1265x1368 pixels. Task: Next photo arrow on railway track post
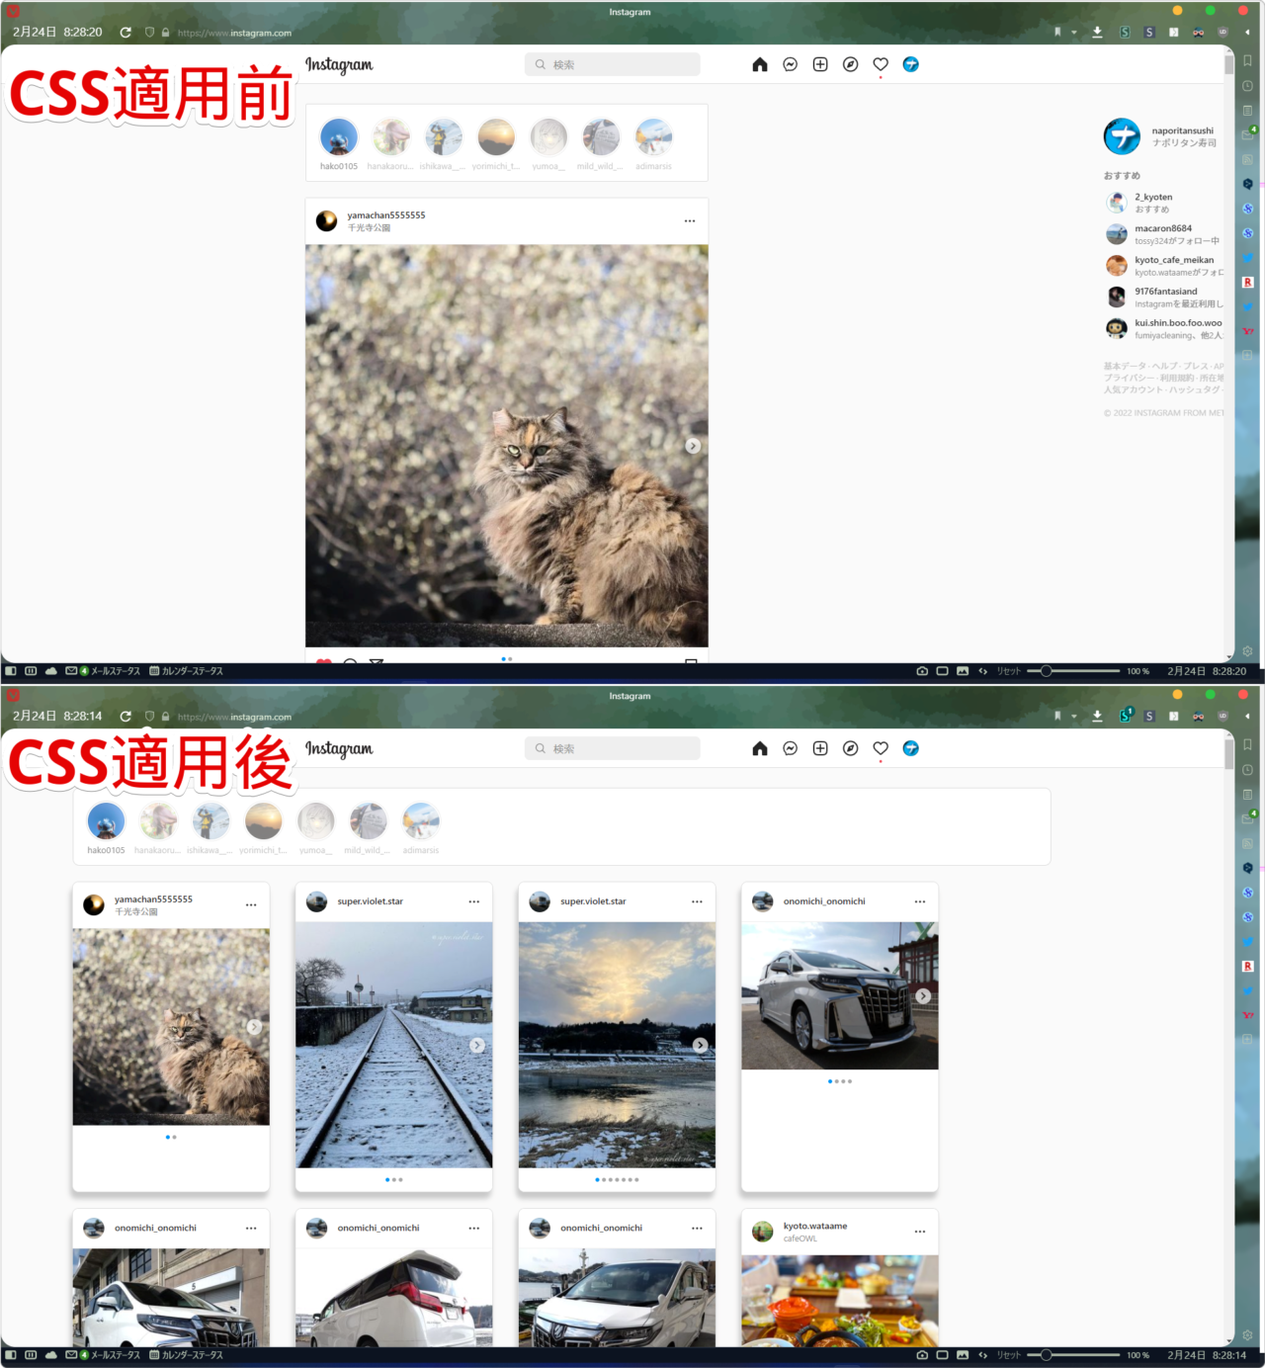click(477, 1045)
